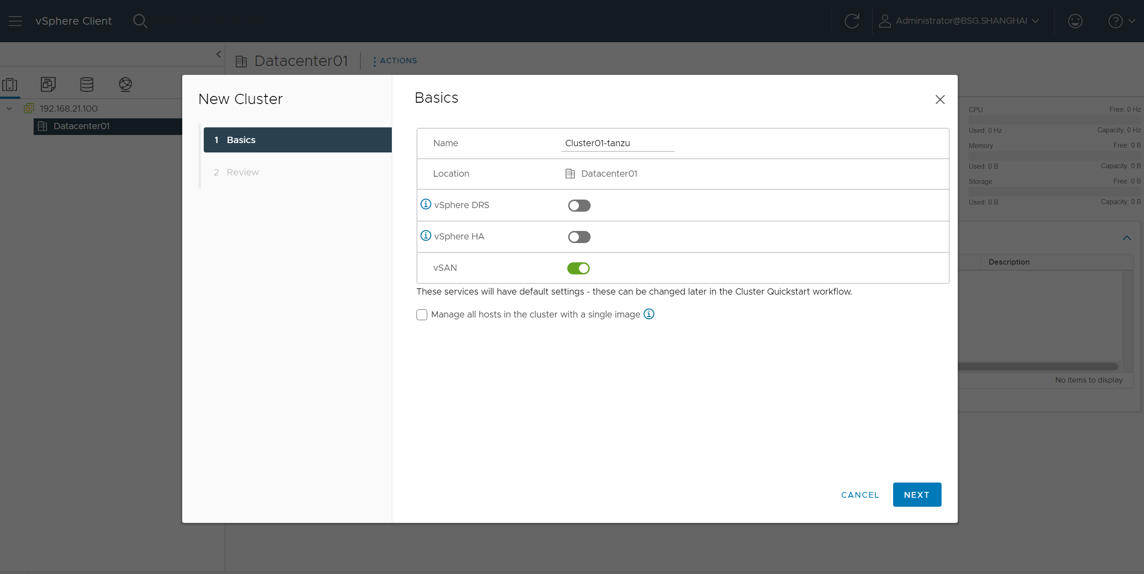The image size is (1144, 574).
Task: Click the 'No items to display' text
Action: [x=1089, y=380]
